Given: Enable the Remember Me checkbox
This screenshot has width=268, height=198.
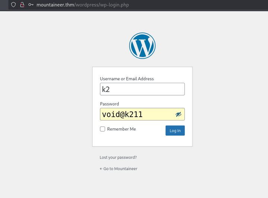Looking at the screenshot, I should click(x=103, y=129).
